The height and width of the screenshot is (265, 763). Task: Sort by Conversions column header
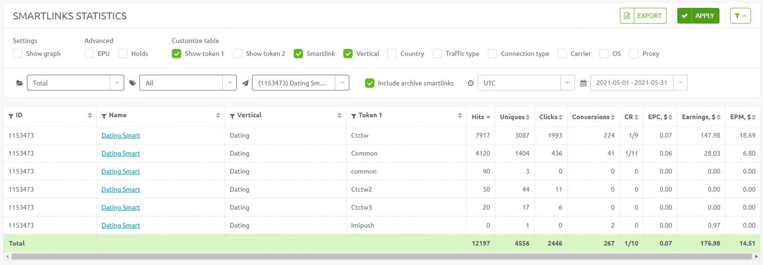coord(593,117)
